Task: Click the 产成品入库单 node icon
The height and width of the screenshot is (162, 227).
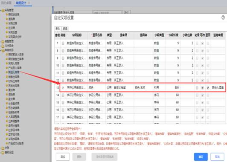Action: tap(7, 68)
